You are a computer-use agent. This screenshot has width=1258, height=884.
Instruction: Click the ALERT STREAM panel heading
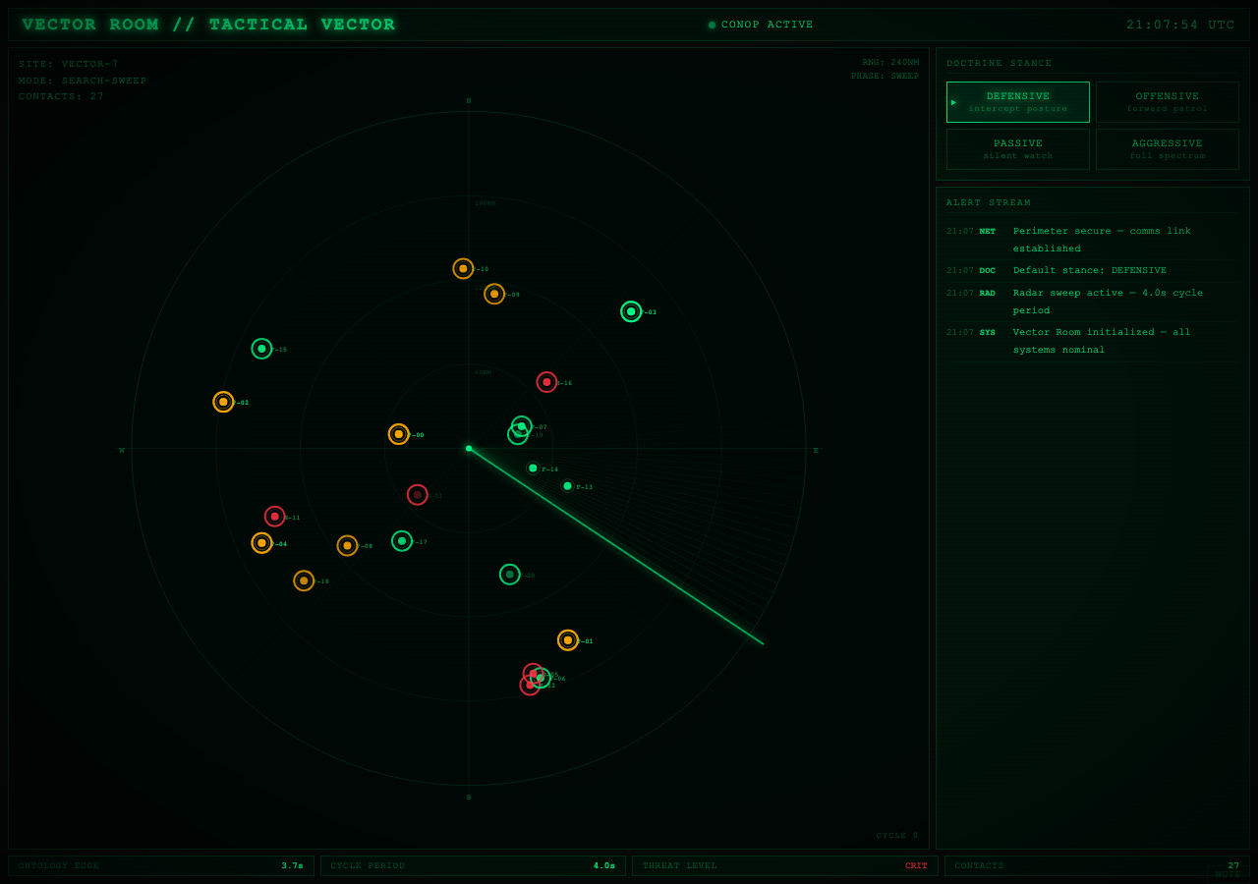(x=989, y=202)
